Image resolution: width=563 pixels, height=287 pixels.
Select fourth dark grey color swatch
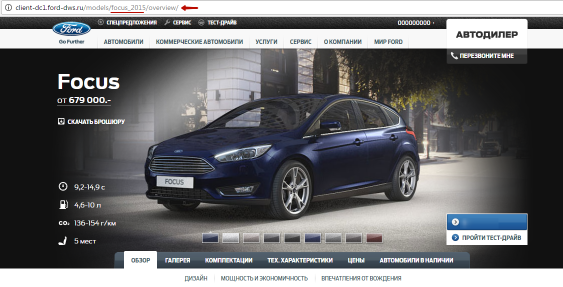click(271, 238)
